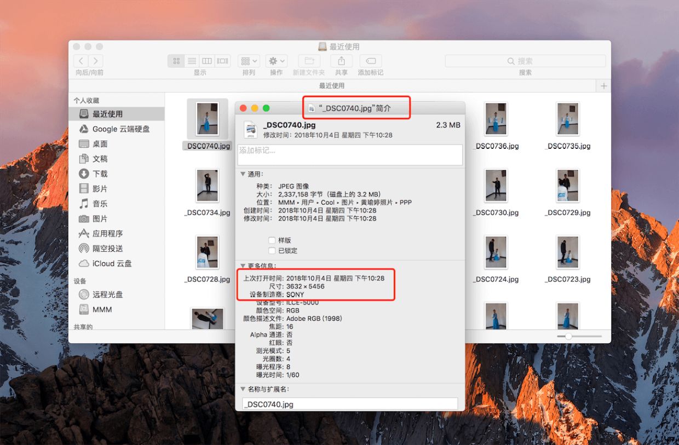Minimize the info window with yellow button
The width and height of the screenshot is (679, 445).
[255, 108]
